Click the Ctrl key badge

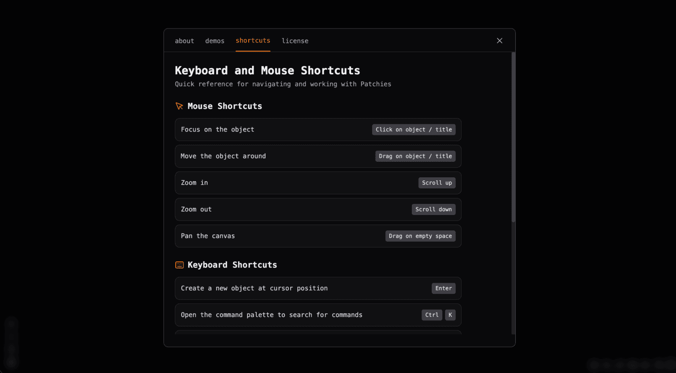pyautogui.click(x=432, y=315)
